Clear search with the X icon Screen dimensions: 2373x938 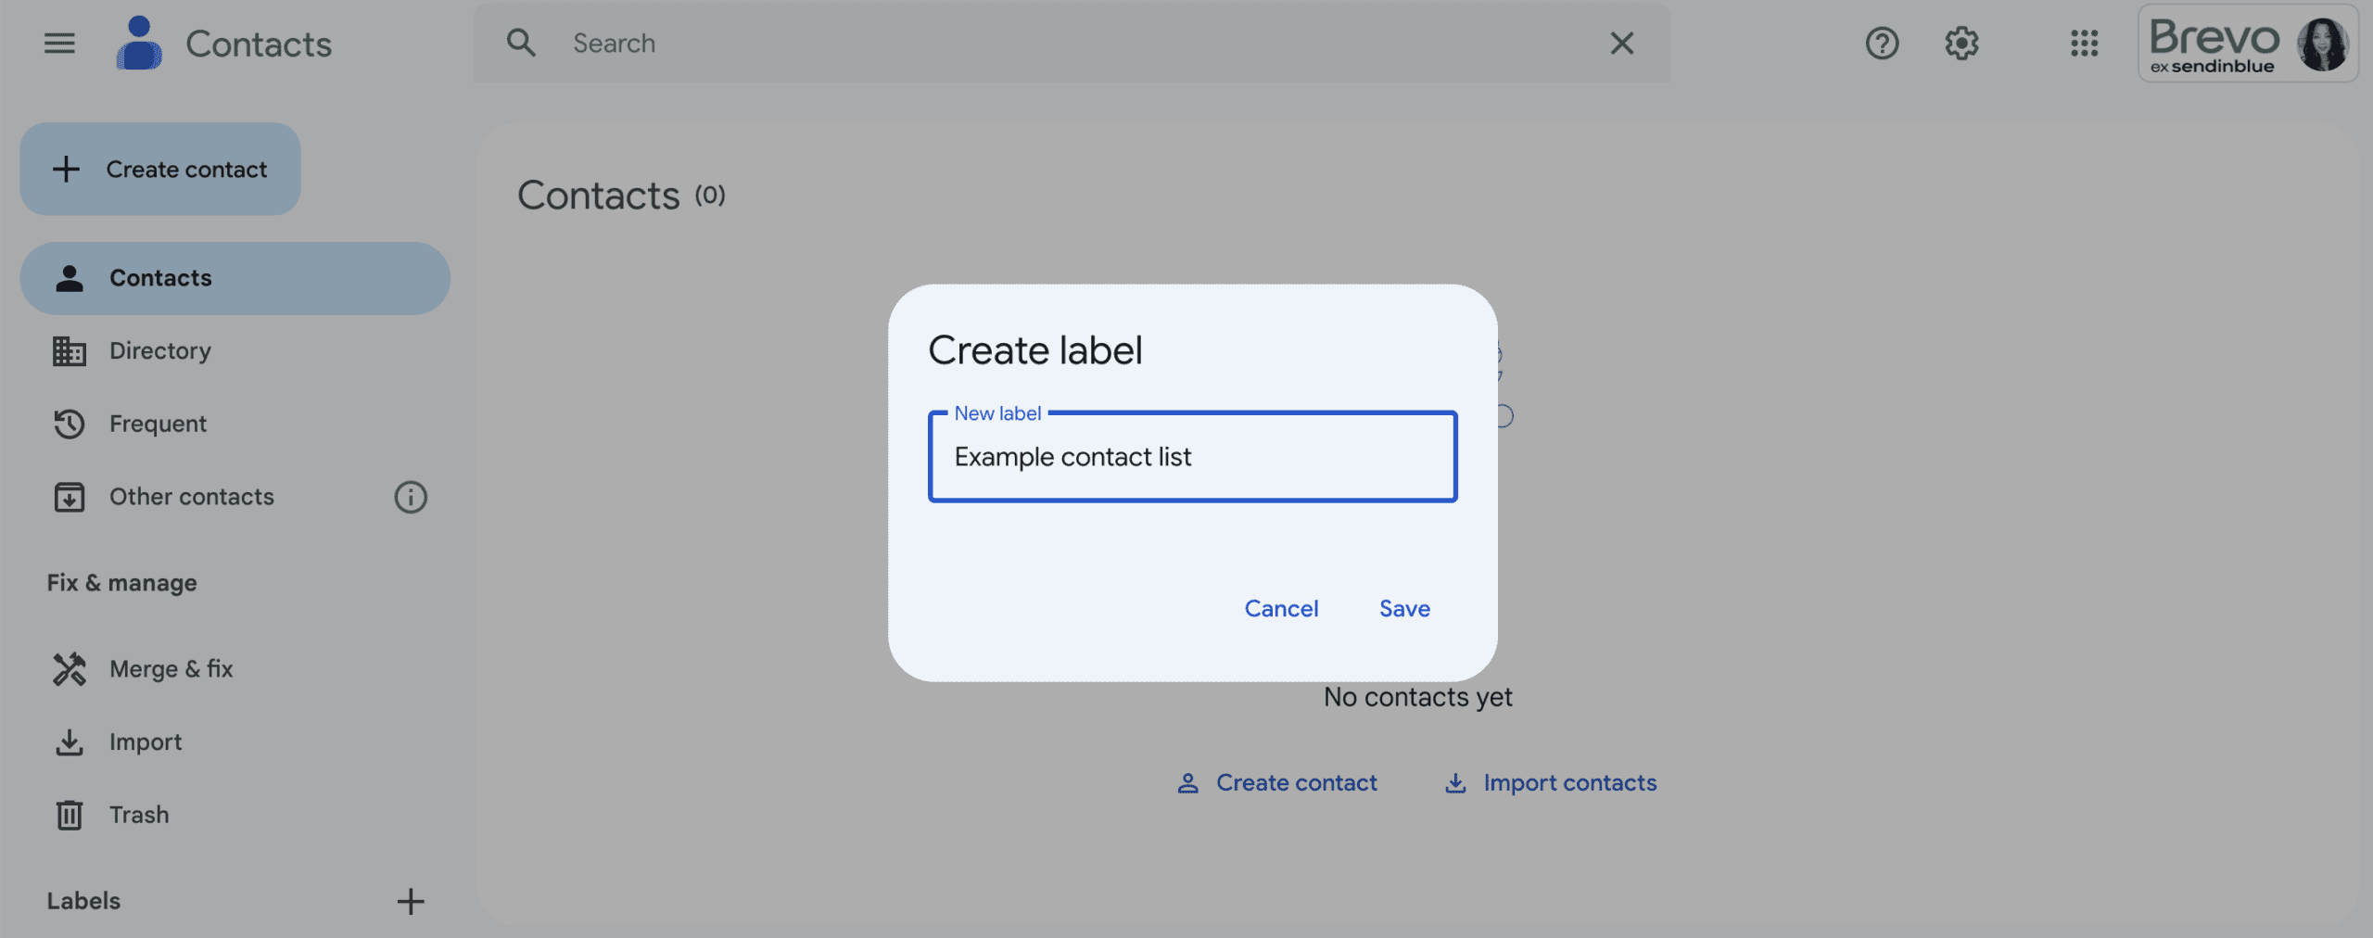tap(1621, 43)
